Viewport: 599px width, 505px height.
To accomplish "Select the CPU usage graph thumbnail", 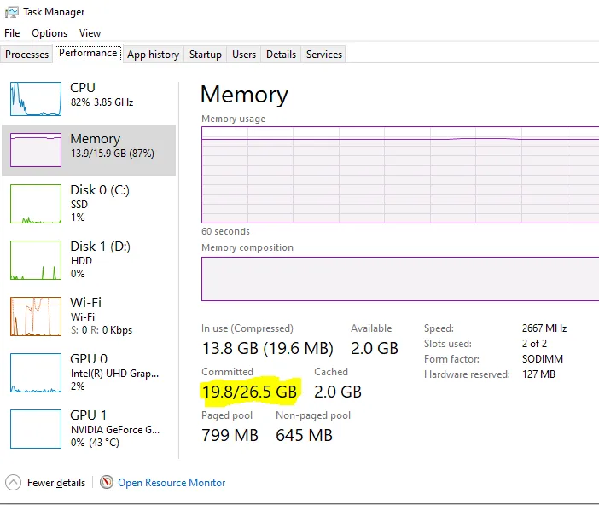I will tap(36, 99).
